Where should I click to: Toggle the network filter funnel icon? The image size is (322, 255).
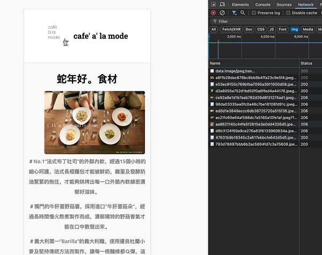[234, 13]
